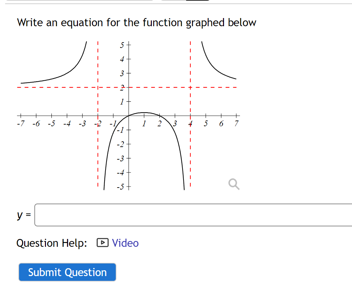
Task: Click the video play icon next to Question Help
Action: (102, 243)
